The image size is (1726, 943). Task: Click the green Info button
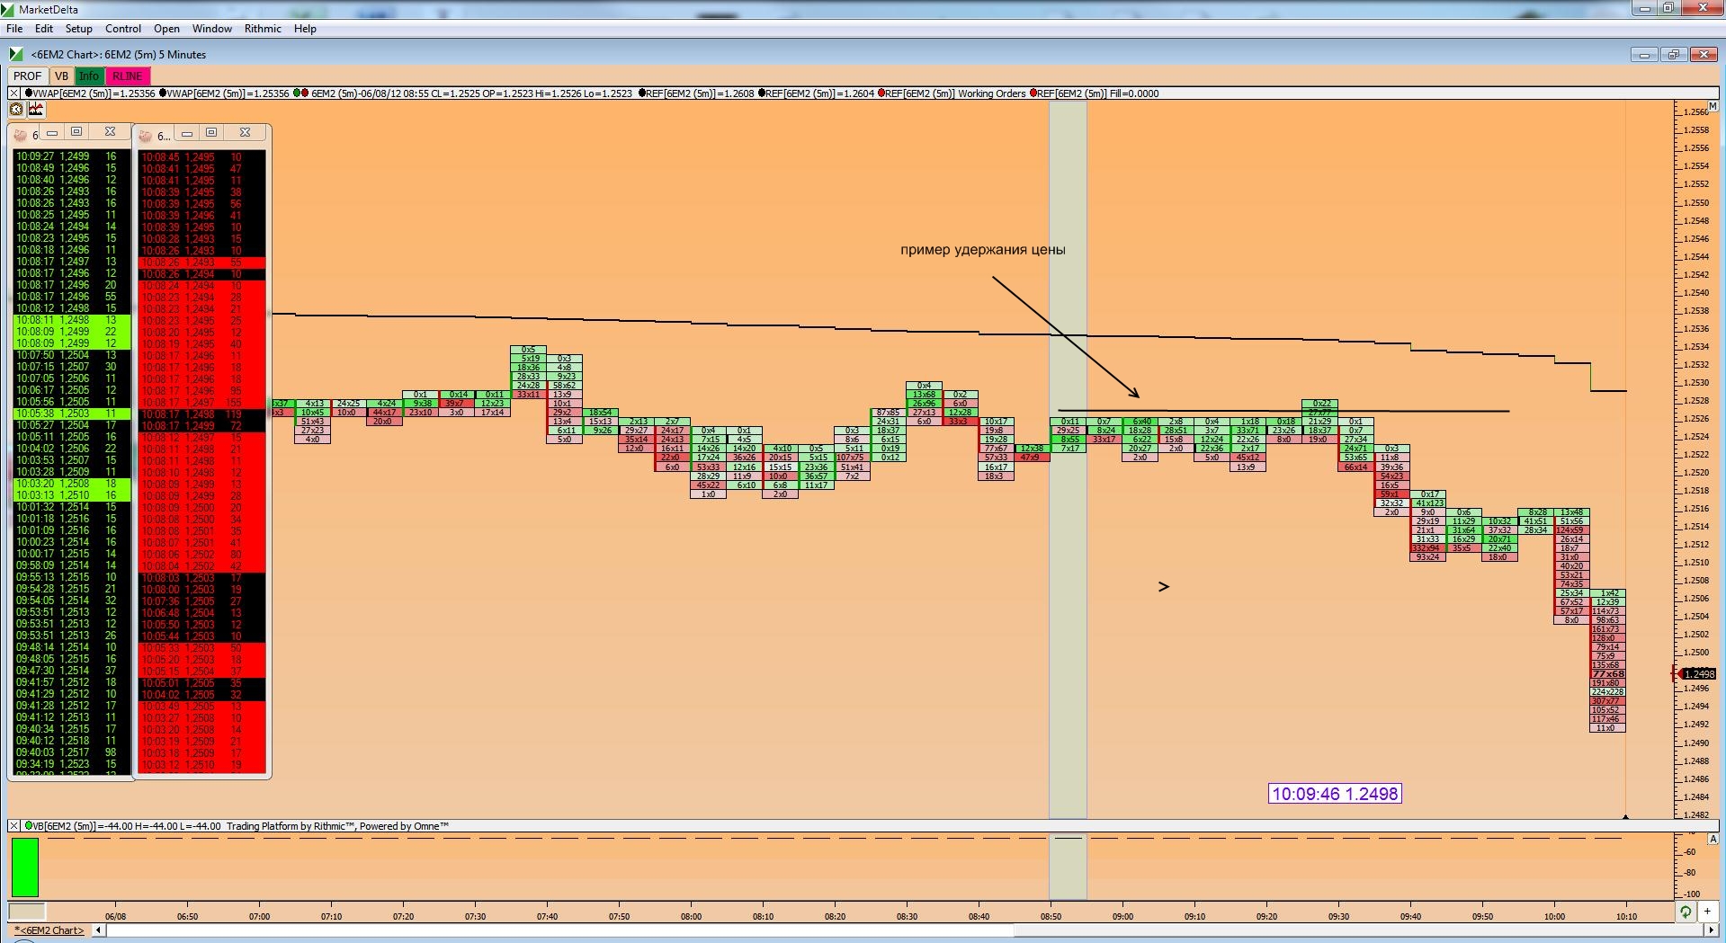tap(88, 76)
